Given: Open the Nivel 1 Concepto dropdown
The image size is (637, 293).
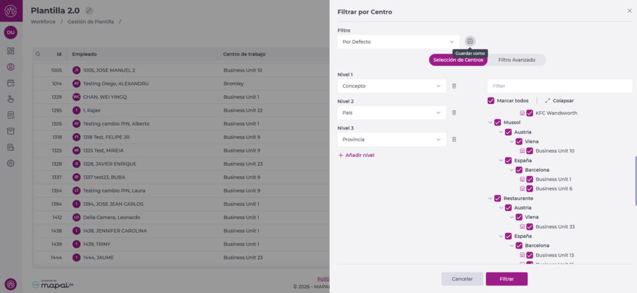Looking at the screenshot, I should pyautogui.click(x=392, y=86).
